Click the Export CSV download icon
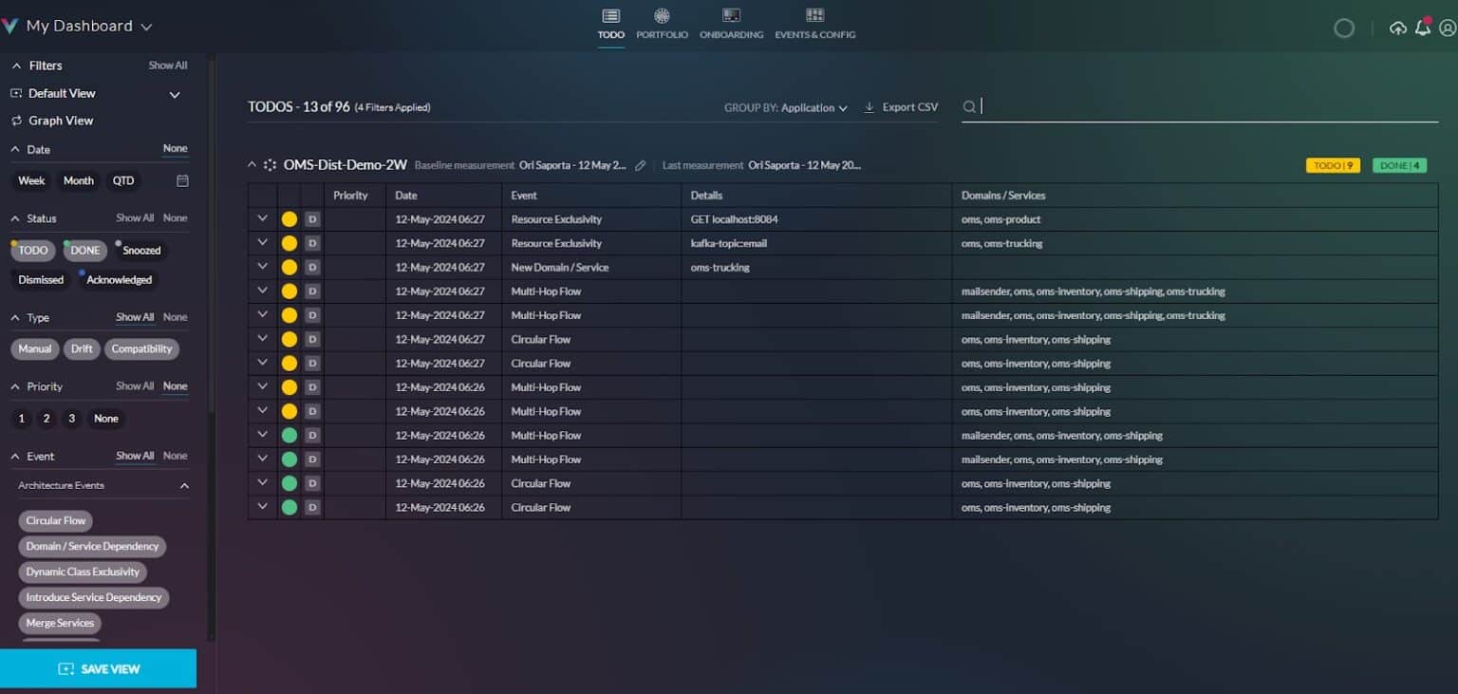1458x694 pixels. coord(869,107)
